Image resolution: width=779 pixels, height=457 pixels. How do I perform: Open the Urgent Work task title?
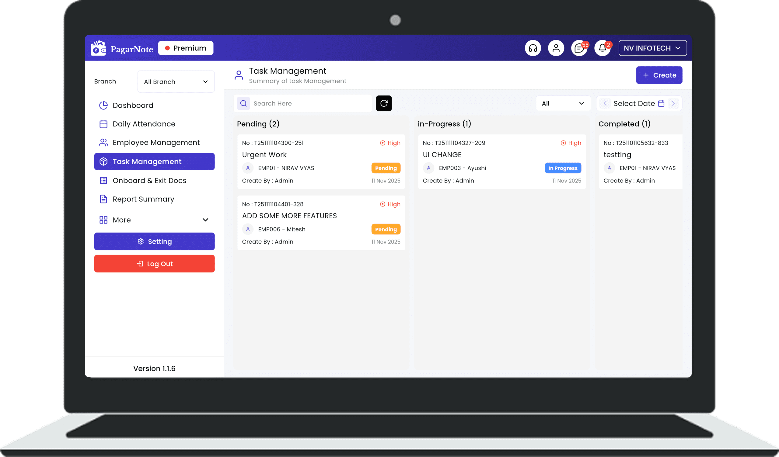pyautogui.click(x=264, y=155)
